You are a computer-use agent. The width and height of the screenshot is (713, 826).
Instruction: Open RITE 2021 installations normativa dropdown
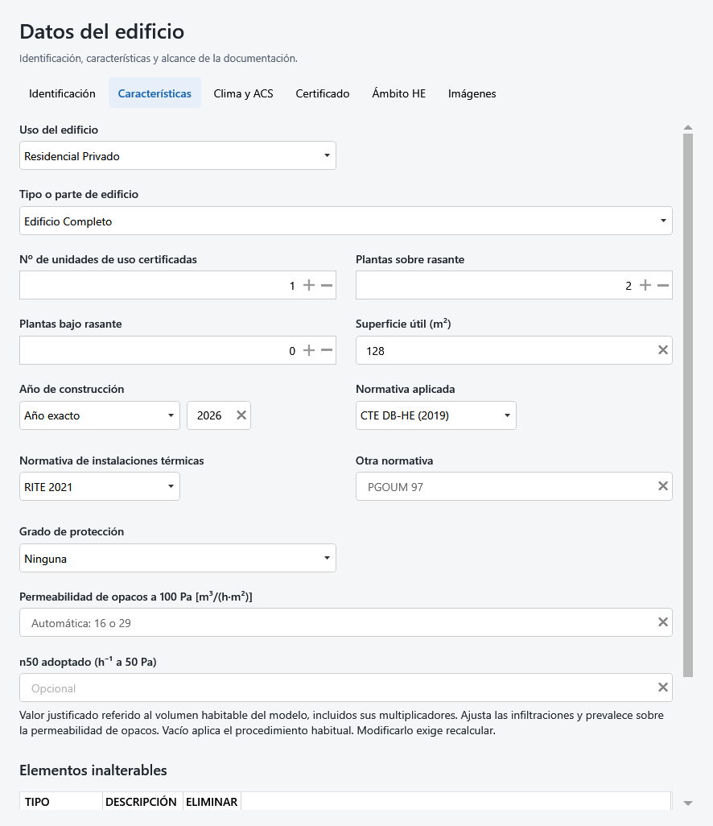100,486
